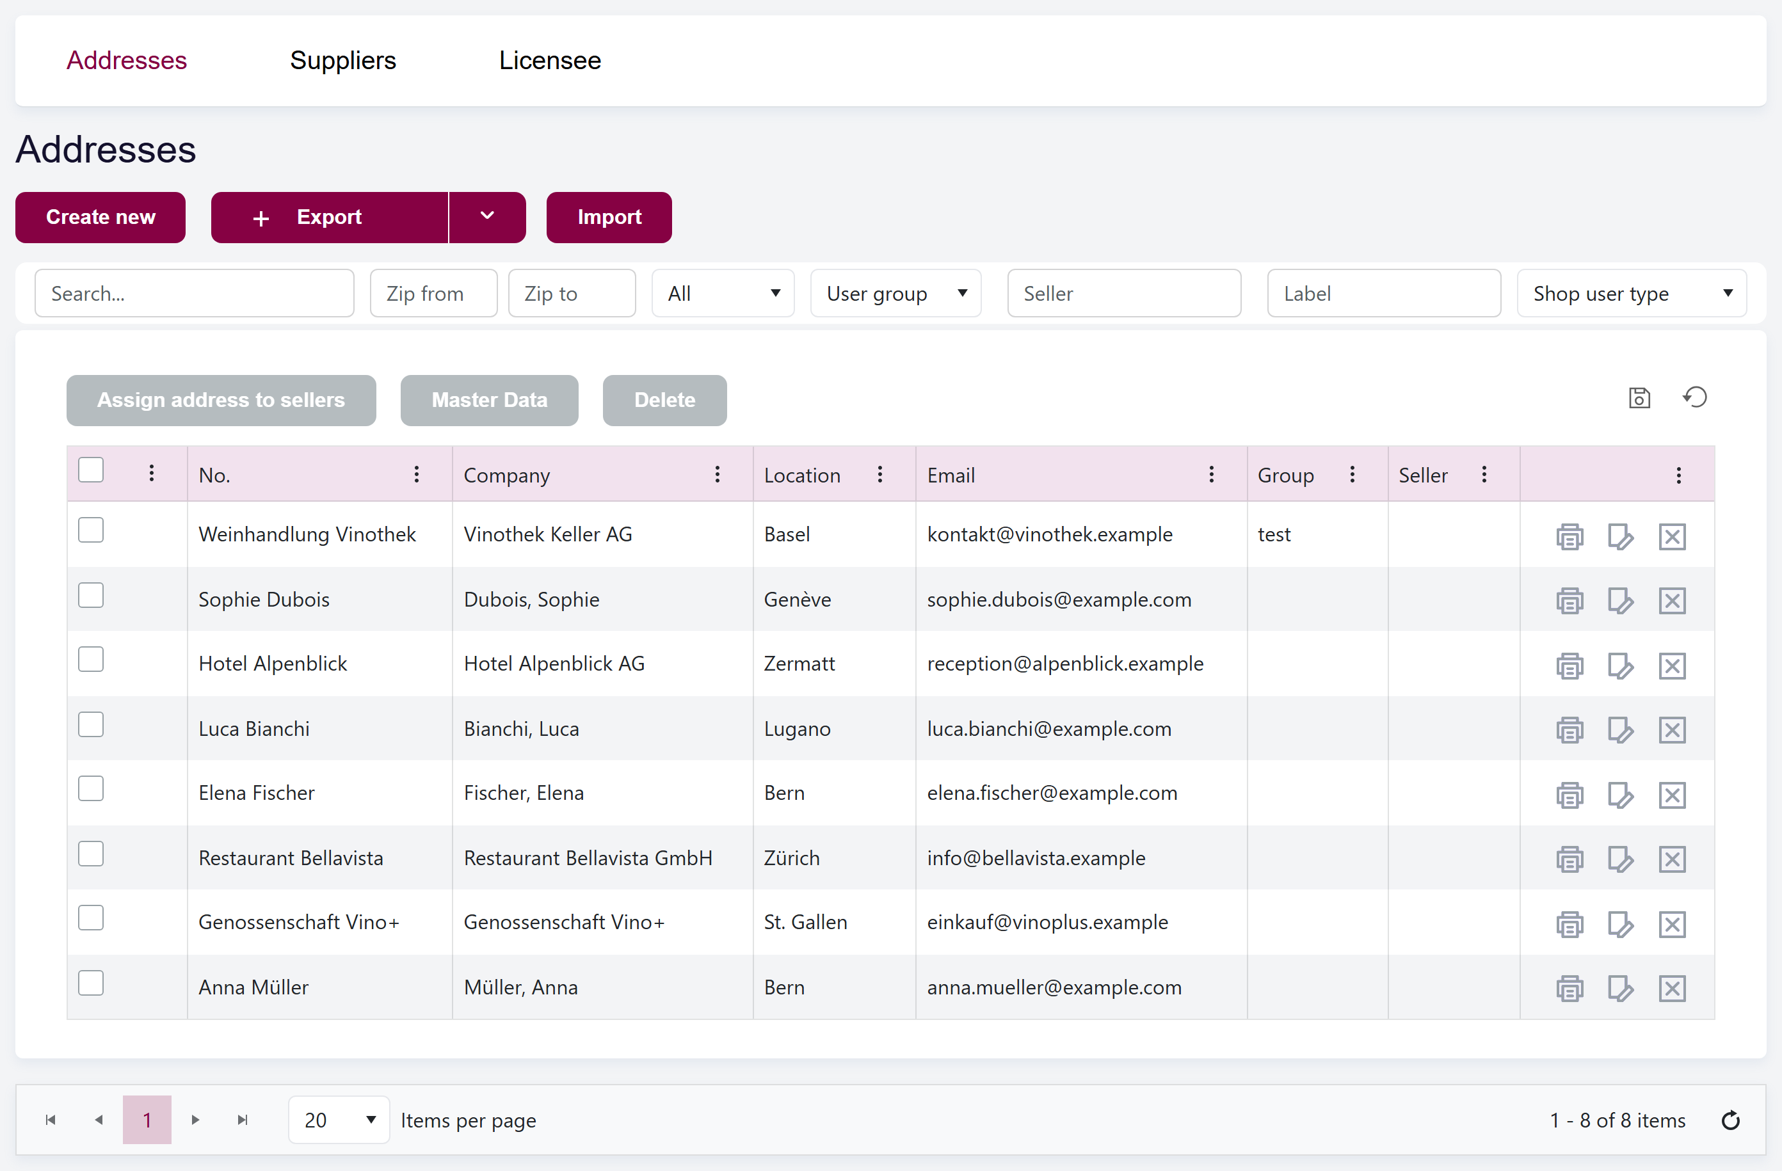Check the Restaurant Bellavista row checkbox
Image resolution: width=1782 pixels, height=1171 pixels.
pyautogui.click(x=91, y=854)
